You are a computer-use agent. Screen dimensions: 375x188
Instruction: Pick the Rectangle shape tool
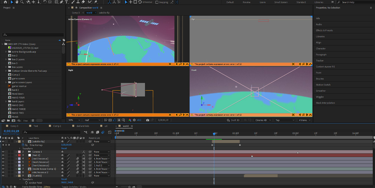[x=56, y=2]
